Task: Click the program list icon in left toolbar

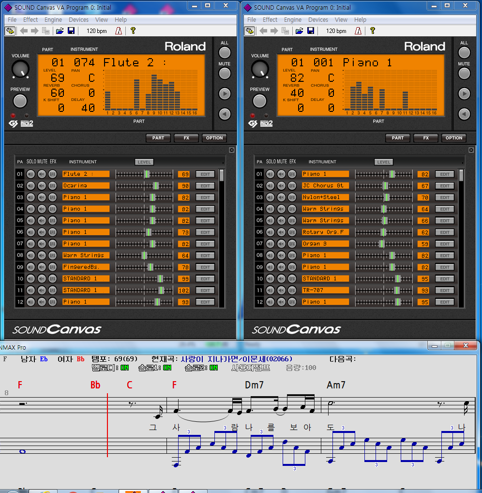Action: click(x=46, y=31)
